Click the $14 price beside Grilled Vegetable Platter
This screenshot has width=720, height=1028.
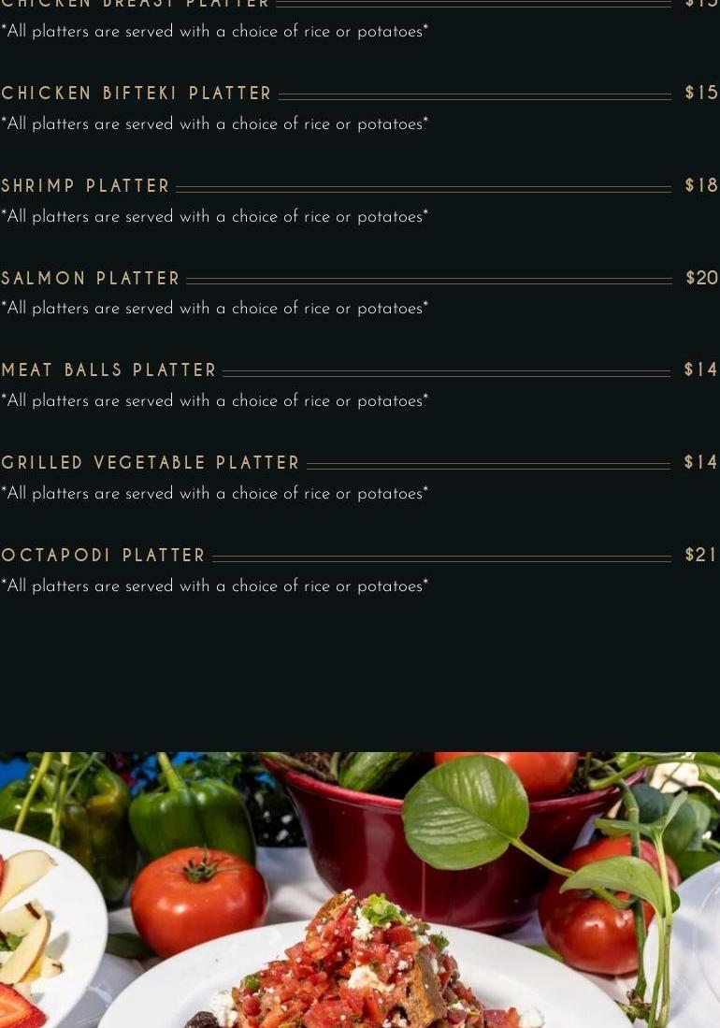point(701,462)
